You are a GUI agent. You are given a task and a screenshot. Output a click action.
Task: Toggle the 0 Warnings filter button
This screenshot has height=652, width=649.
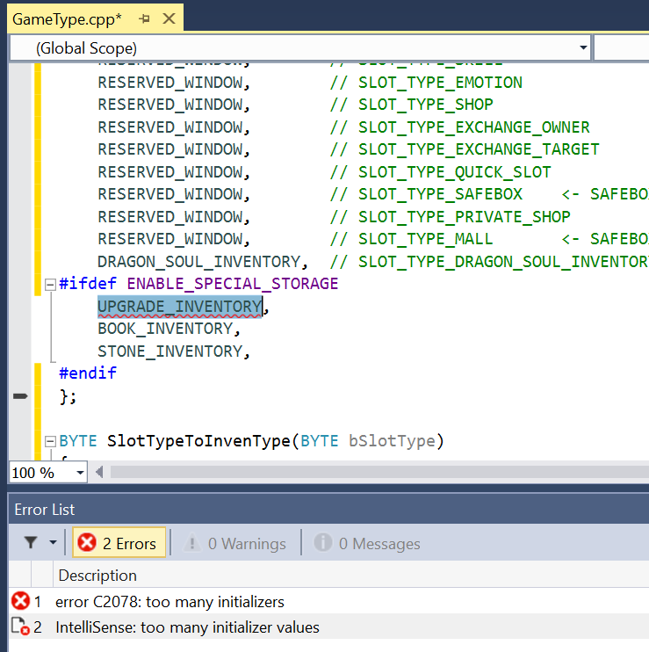[x=235, y=543]
